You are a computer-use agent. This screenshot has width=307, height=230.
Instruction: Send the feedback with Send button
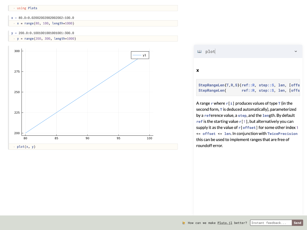(297, 223)
